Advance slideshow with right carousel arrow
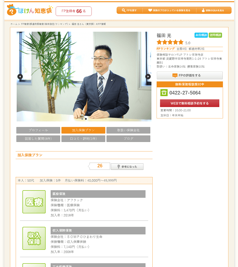This screenshot has width=238, height=267. coord(148,76)
